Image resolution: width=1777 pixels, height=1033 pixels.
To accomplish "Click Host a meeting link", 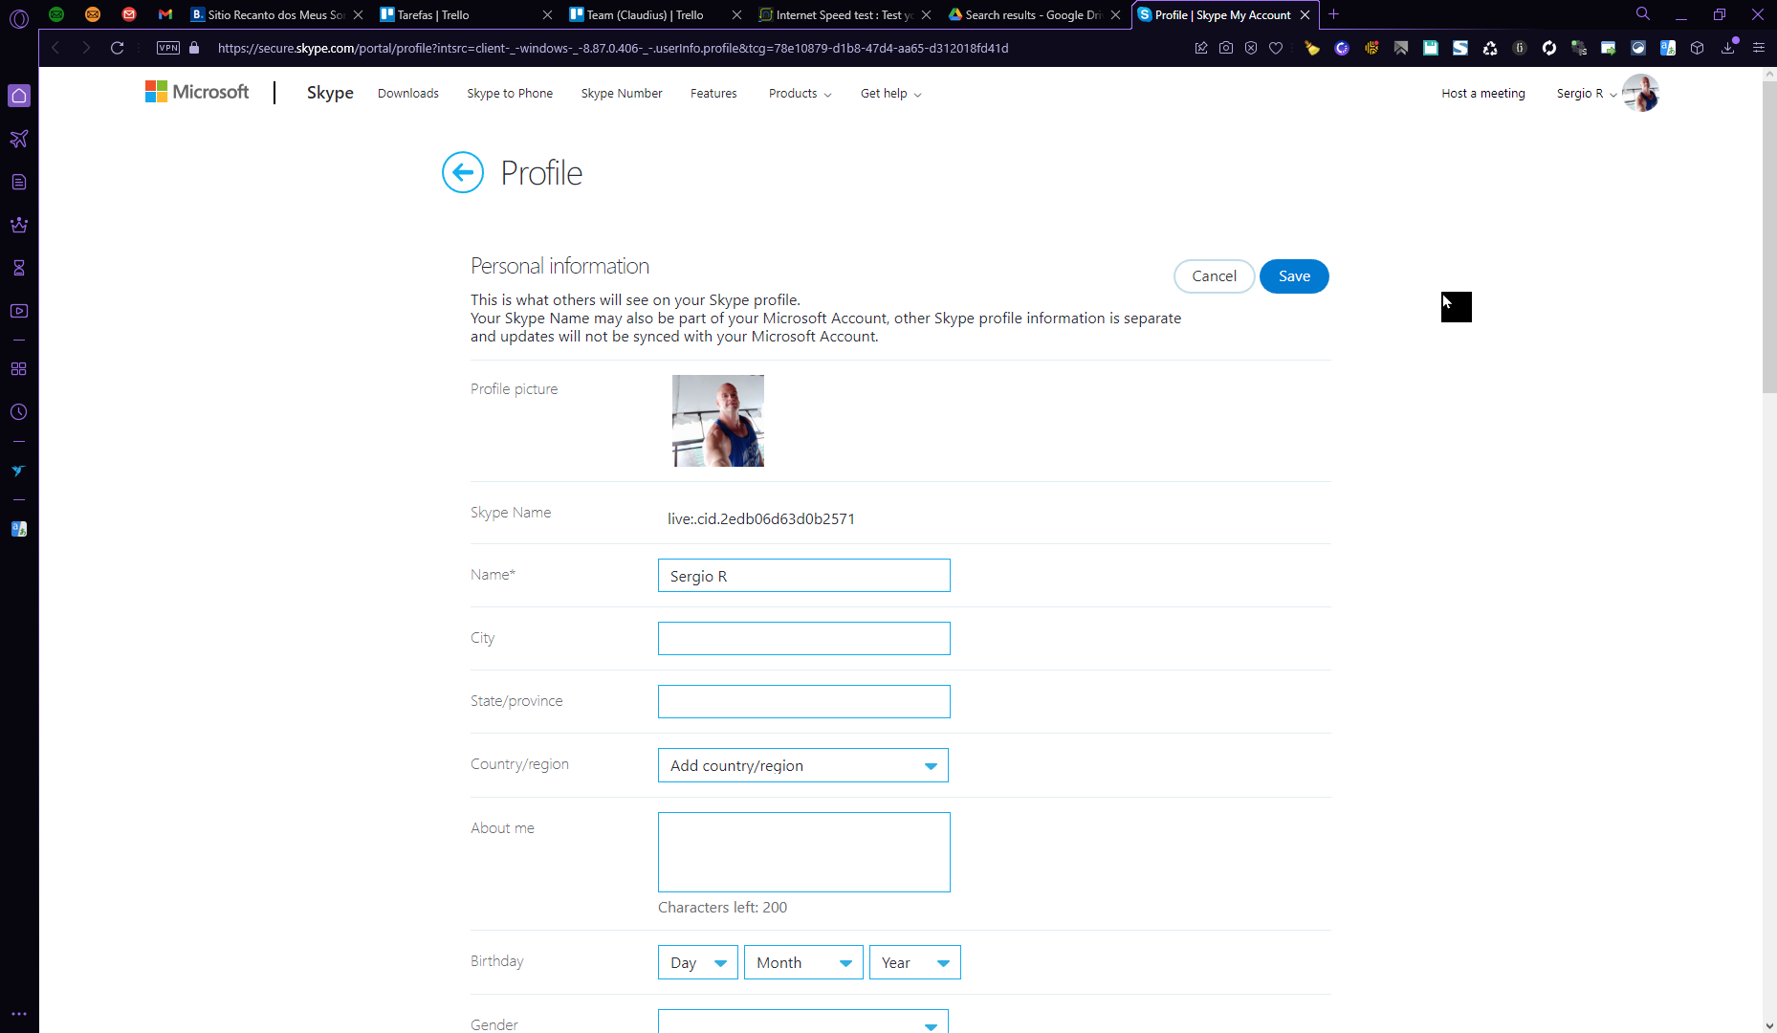I will point(1483,93).
